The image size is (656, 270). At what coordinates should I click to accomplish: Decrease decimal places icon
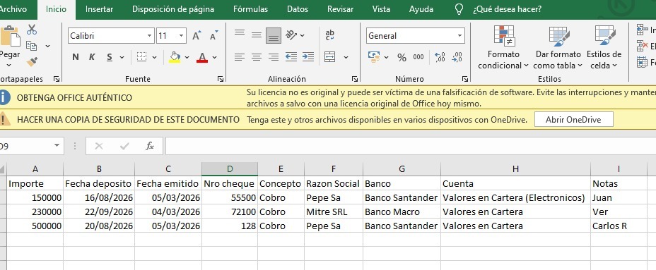pyautogui.click(x=457, y=57)
